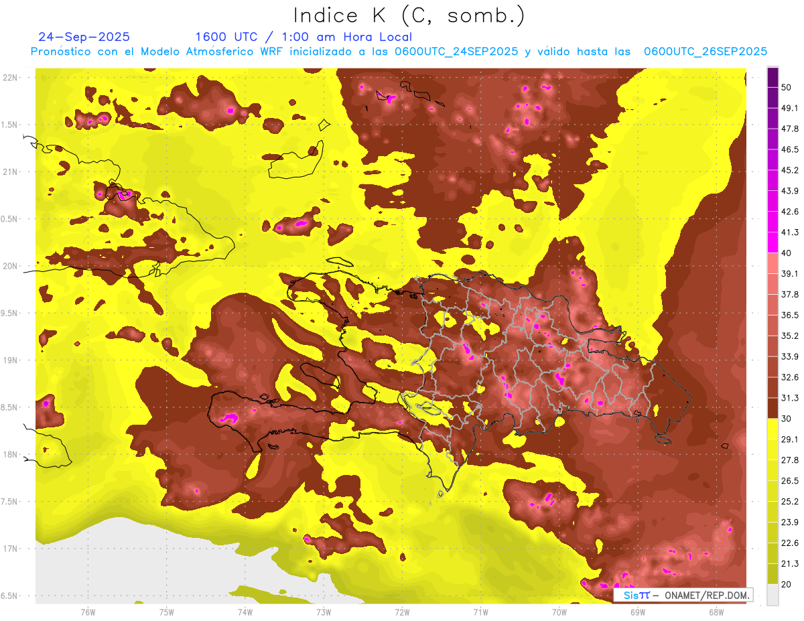Click the '27.8' colorbar value
Screen dimensions: 804x621
tap(789, 460)
